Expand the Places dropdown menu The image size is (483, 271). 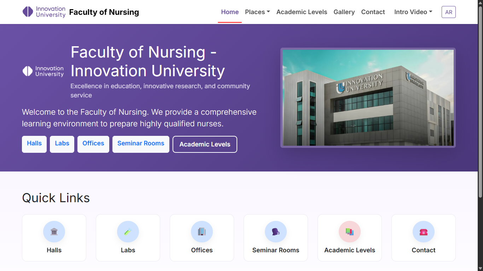[257, 12]
